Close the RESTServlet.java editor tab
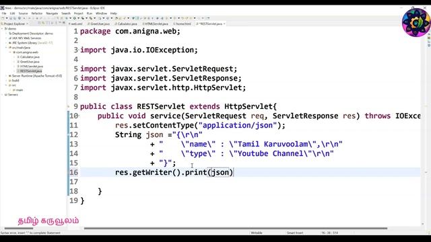 [224, 24]
